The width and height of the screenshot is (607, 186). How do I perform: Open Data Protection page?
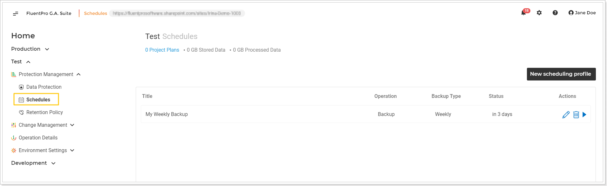[x=40, y=87]
